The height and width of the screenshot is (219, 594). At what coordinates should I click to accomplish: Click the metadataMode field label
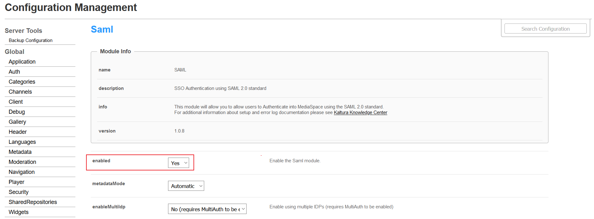pyautogui.click(x=108, y=184)
